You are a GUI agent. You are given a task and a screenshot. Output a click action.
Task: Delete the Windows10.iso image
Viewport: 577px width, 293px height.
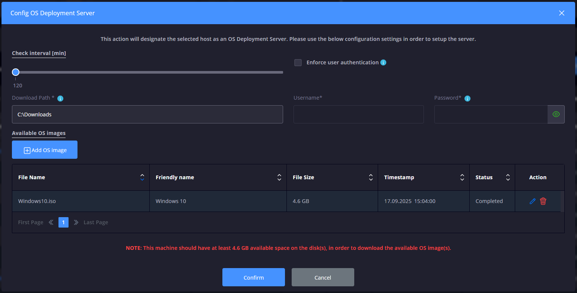point(543,201)
